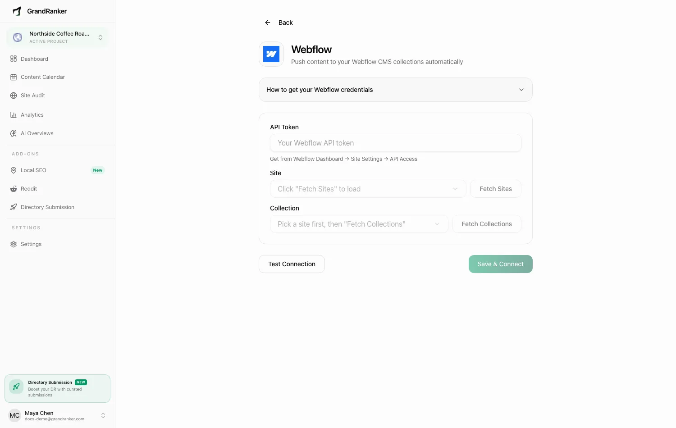This screenshot has width=676, height=428.
Task: Click the Content Calendar icon
Action: 14,77
